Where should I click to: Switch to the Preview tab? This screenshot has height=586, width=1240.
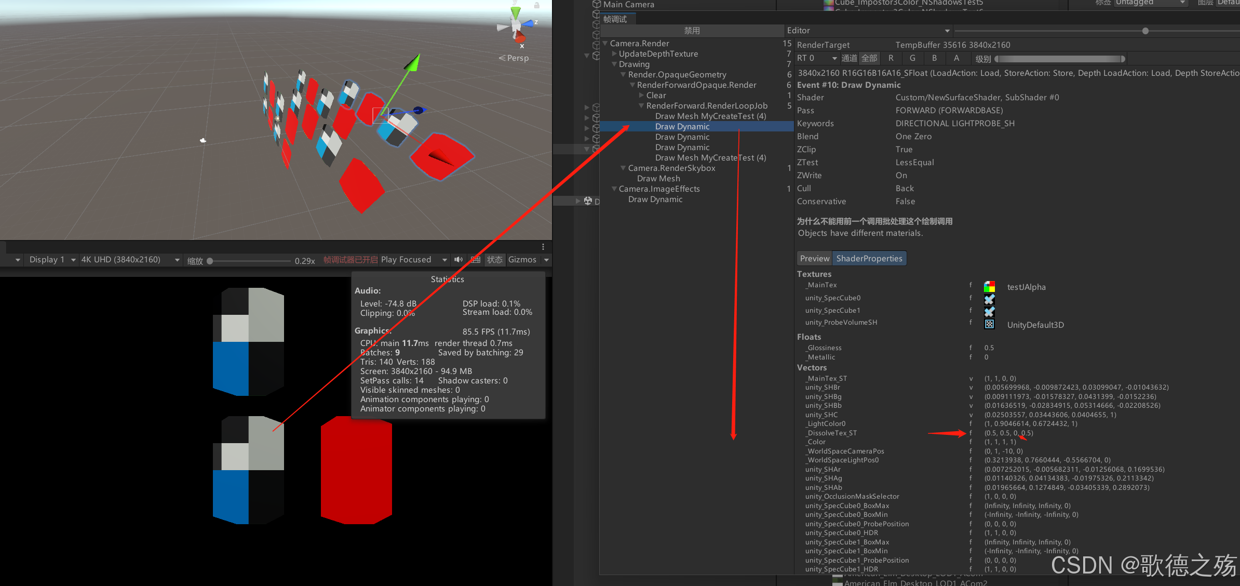coord(814,258)
